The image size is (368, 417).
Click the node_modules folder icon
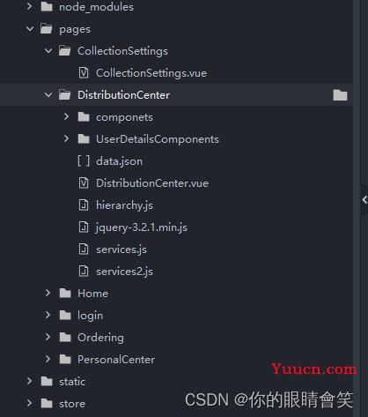point(47,6)
